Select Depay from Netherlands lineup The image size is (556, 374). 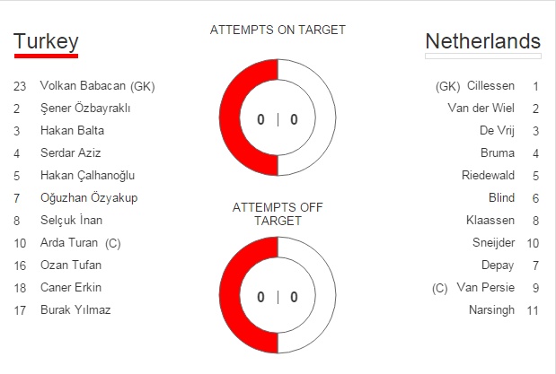[x=499, y=265]
